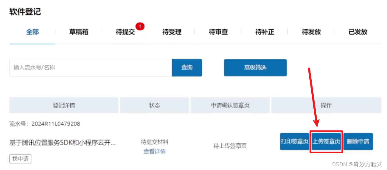Switch to the 待受理 tab
This screenshot has width=387, height=170.
(172, 32)
